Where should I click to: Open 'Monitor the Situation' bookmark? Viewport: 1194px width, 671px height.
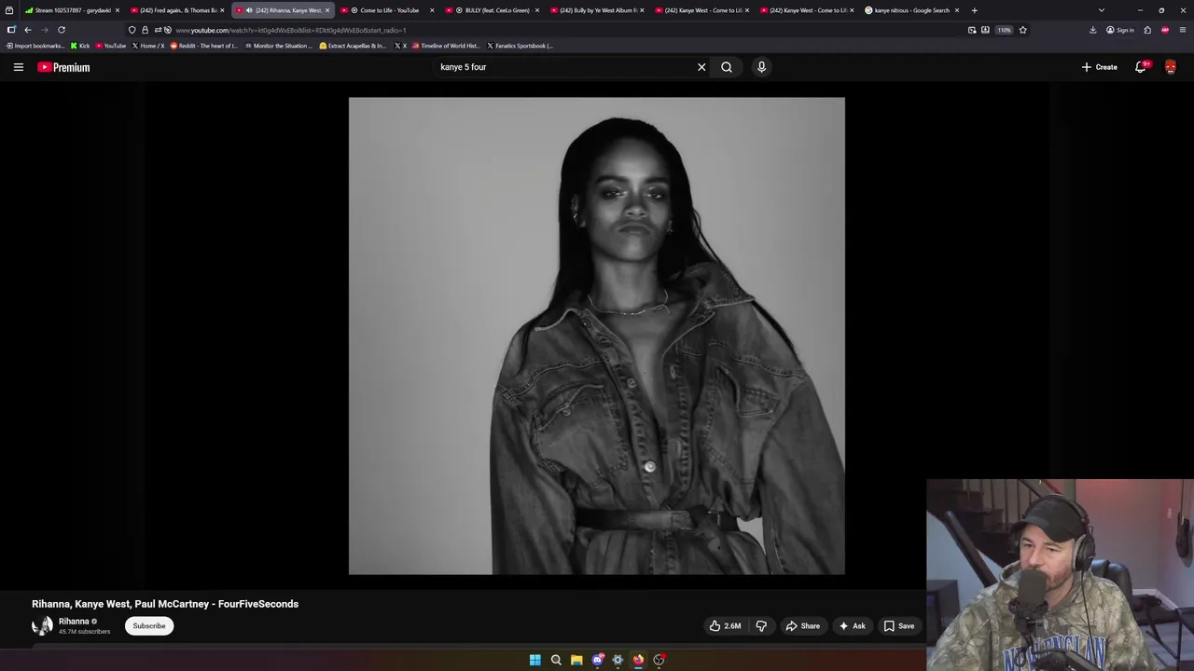pos(279,46)
